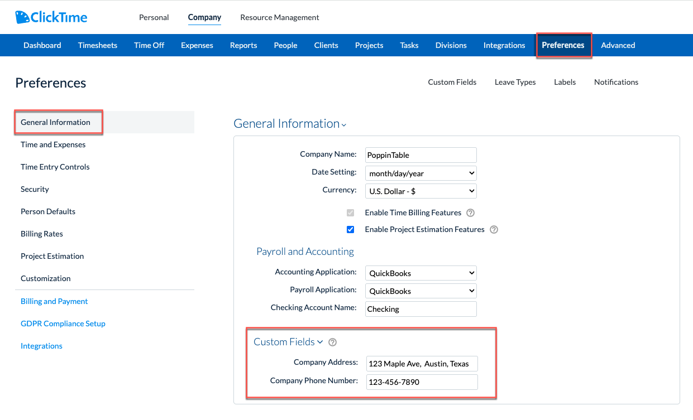Open the GDPR Compliance Setup link
The image size is (693, 420).
point(63,324)
